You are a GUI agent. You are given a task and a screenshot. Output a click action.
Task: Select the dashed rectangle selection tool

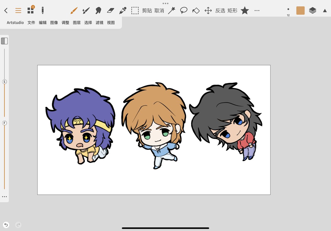click(x=135, y=11)
